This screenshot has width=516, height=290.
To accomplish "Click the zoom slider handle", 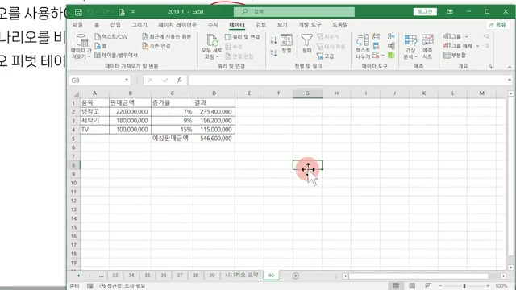I will click(464, 286).
